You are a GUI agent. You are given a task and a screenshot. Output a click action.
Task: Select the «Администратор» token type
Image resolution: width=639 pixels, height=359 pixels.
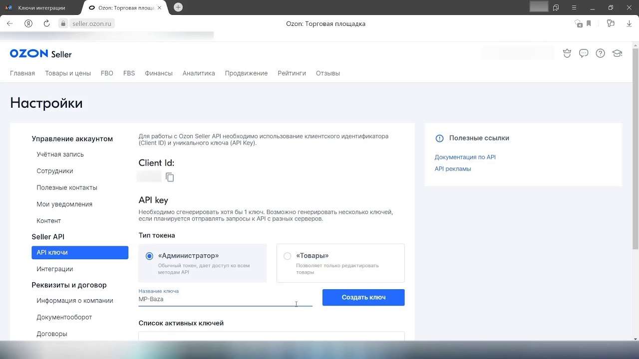(203, 263)
